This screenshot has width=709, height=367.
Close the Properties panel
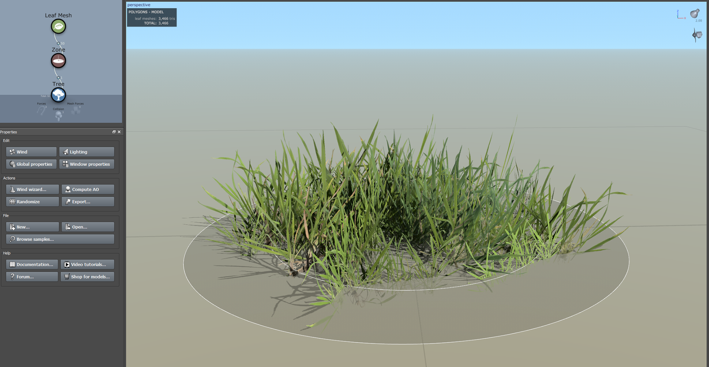point(119,132)
